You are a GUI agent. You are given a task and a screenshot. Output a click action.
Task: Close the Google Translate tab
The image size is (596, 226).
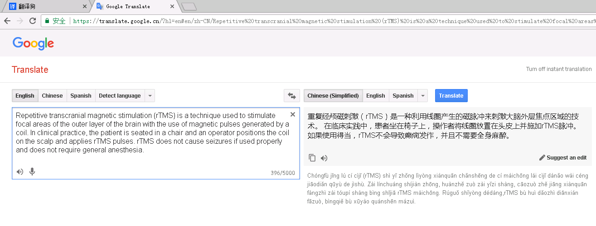(x=172, y=6)
